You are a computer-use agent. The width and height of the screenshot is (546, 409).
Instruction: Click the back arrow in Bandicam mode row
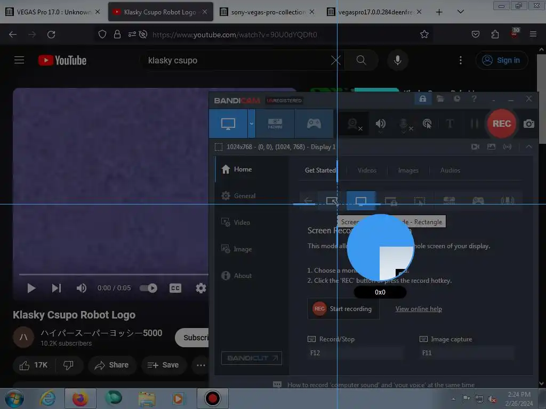pyautogui.click(x=308, y=200)
